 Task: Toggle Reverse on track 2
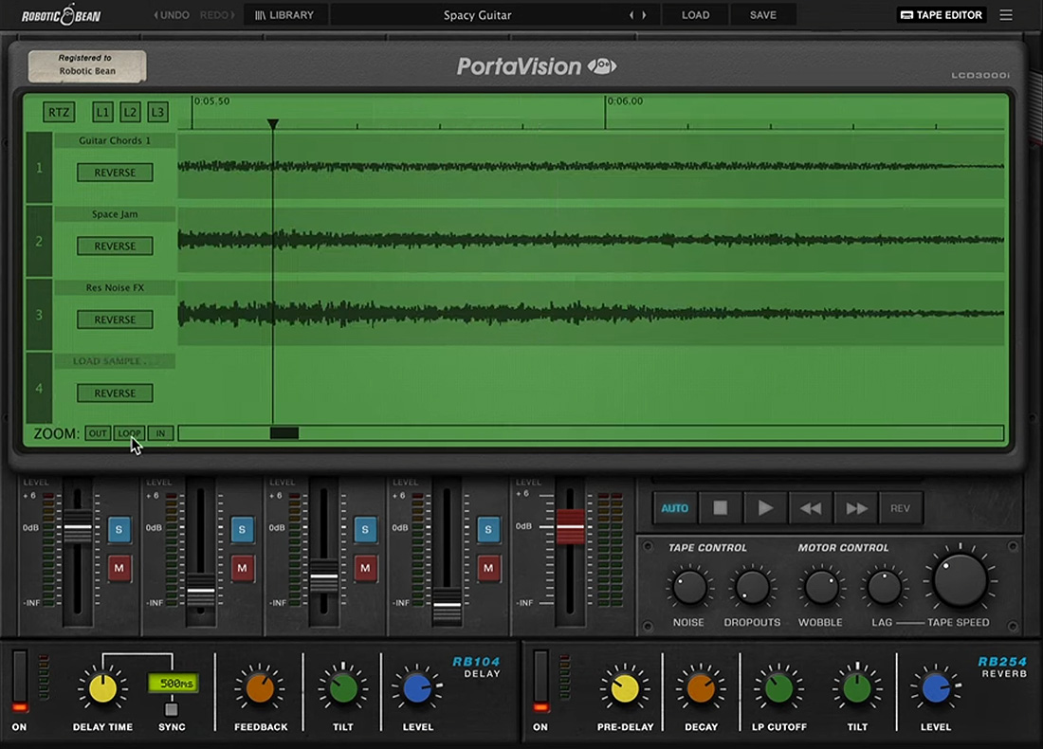coord(115,247)
